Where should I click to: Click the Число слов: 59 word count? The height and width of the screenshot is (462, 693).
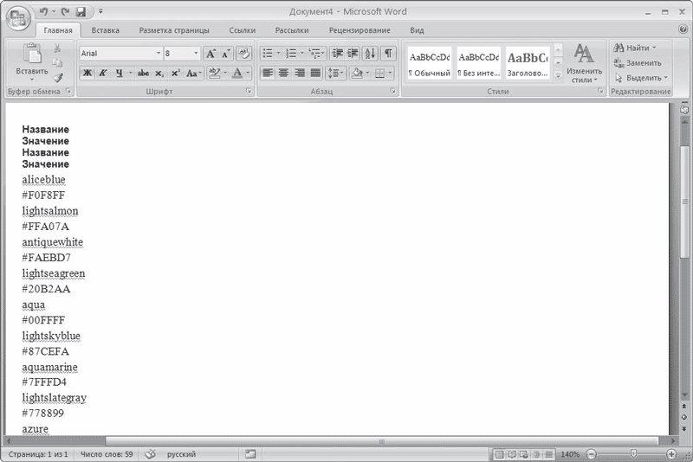tap(107, 454)
